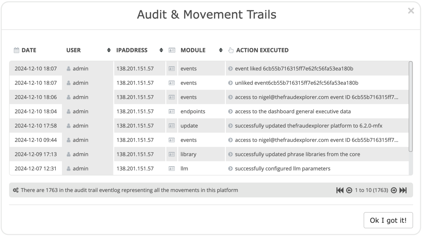Viewport: 422px width, 237px height.
Task: Sort table by USER column arrows
Action: tap(109, 50)
